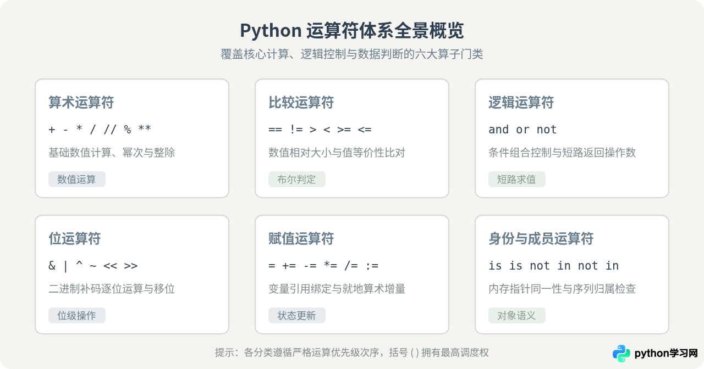Image resolution: width=704 pixels, height=369 pixels.
Task: Click description 变量引用绑定与就地算术增量
Action: click(337, 289)
